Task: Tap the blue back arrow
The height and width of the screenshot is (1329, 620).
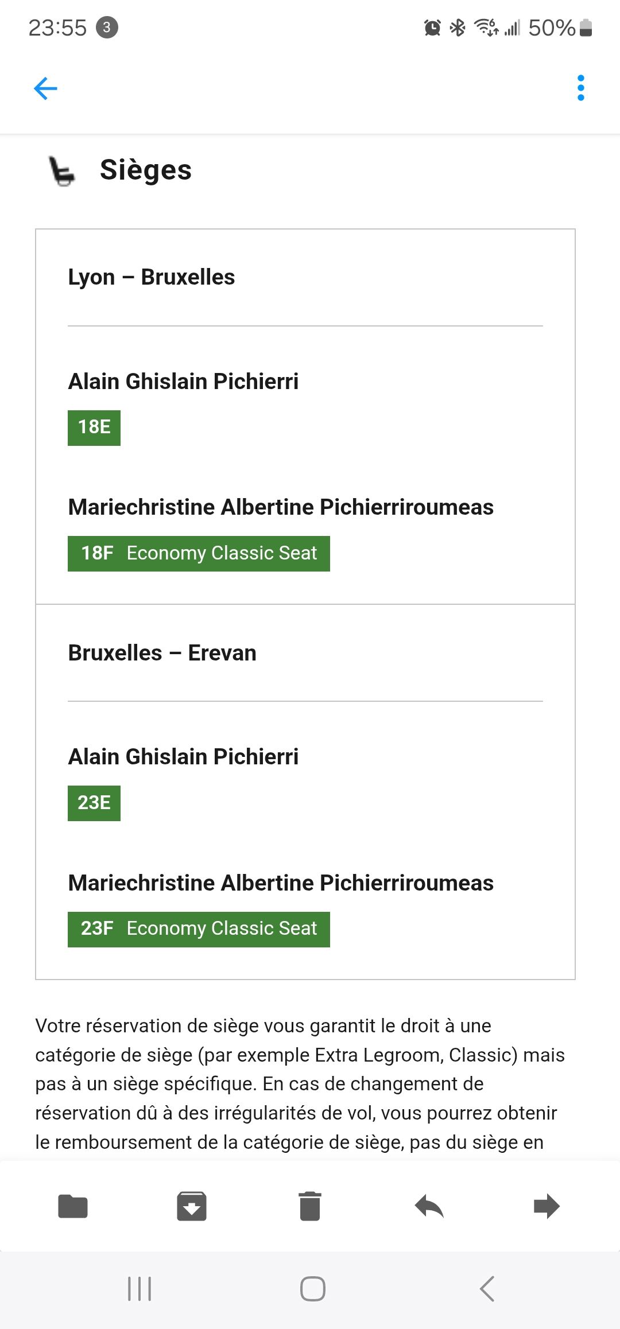Action: [x=45, y=88]
